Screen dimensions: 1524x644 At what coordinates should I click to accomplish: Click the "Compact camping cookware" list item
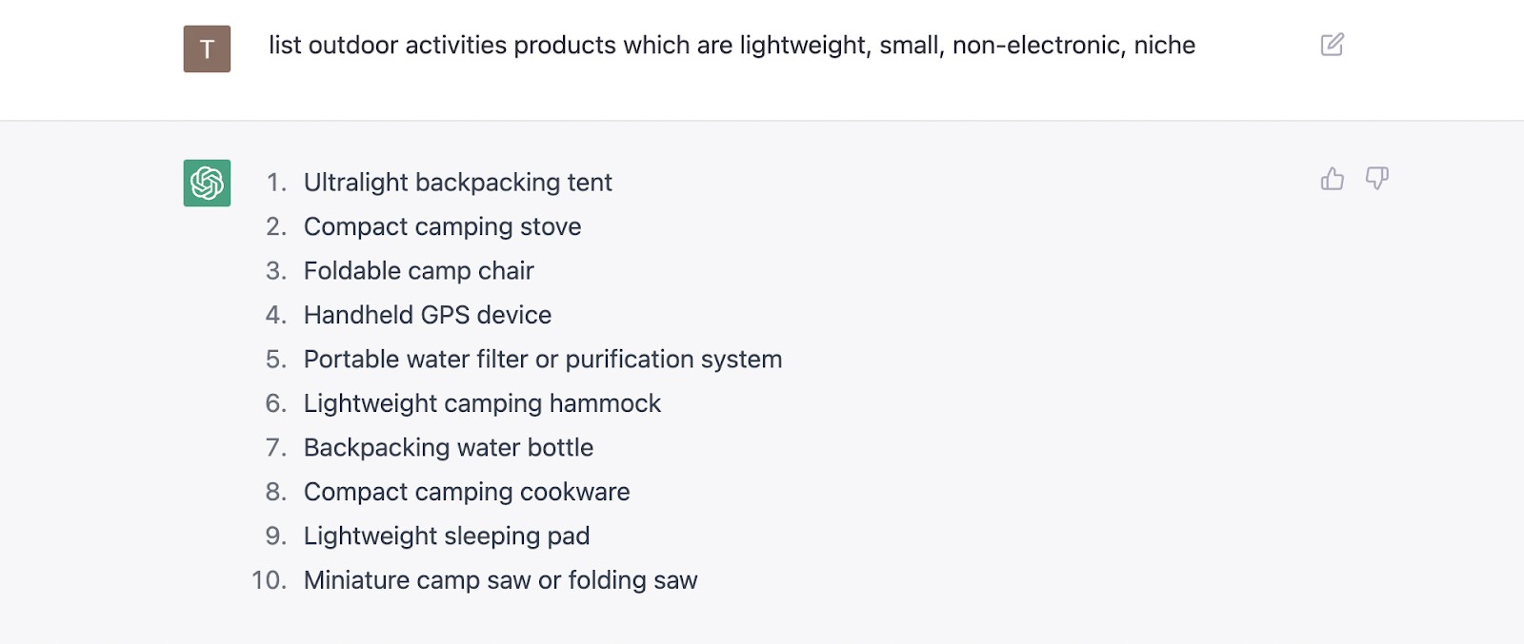467,492
